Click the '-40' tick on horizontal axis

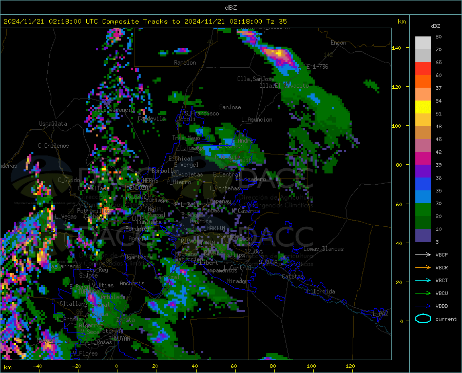(x=37, y=366)
